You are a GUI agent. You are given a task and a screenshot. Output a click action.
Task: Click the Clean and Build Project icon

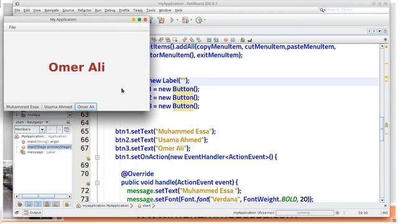161,21
